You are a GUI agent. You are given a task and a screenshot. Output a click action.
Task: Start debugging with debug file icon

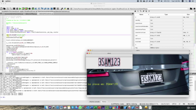point(36,9)
